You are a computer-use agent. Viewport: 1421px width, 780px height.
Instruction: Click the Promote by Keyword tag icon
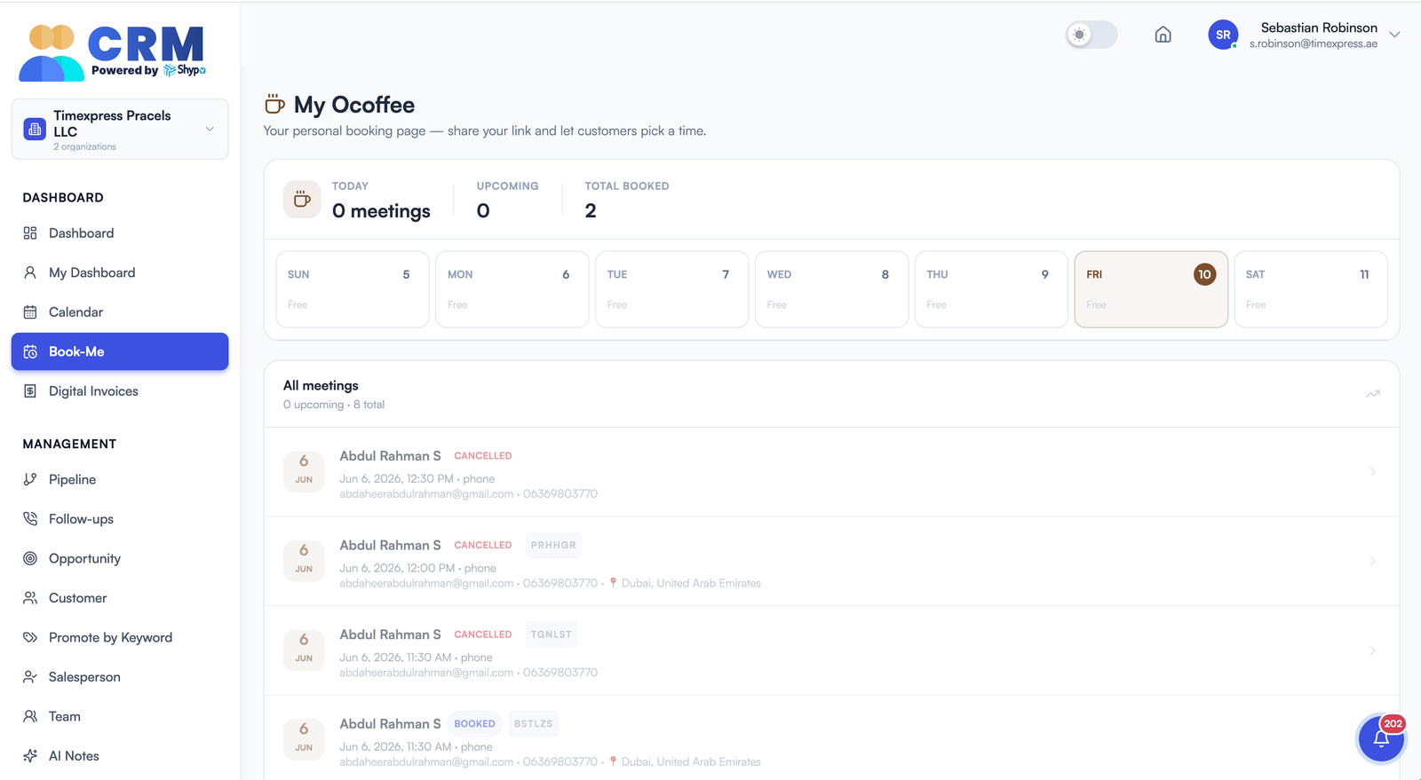pos(30,637)
